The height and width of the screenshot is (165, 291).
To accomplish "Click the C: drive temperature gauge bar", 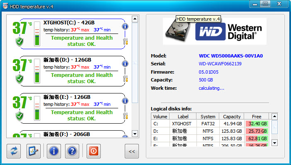I will (37, 34).
